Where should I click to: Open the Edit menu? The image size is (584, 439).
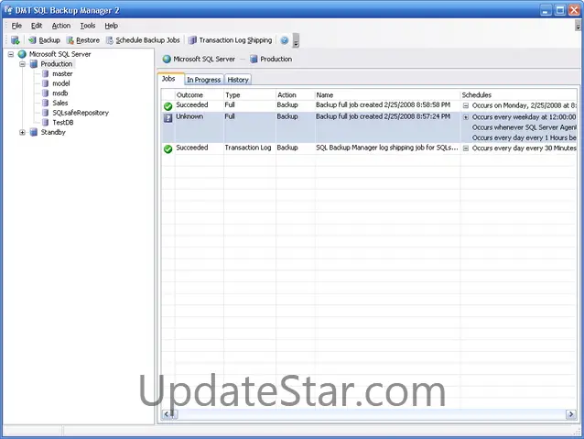[36, 26]
